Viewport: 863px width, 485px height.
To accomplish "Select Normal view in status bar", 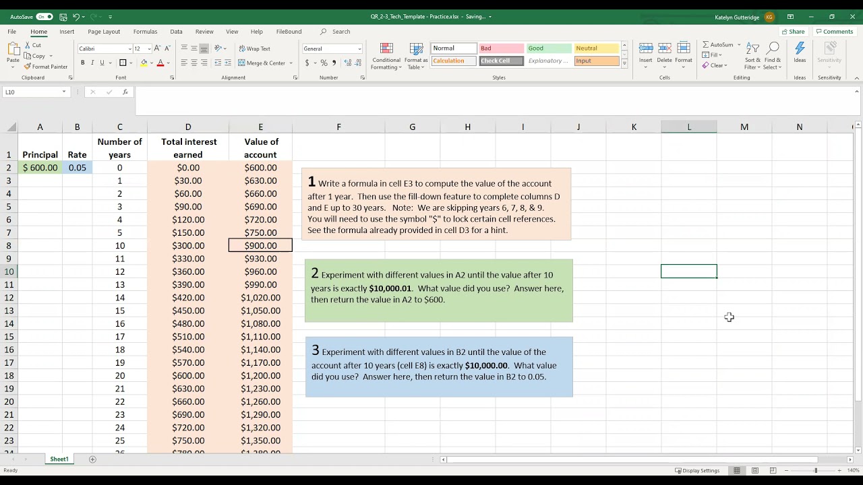I will [737, 470].
